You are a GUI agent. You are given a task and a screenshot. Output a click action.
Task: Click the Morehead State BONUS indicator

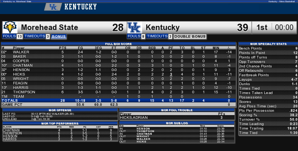pos(59,37)
